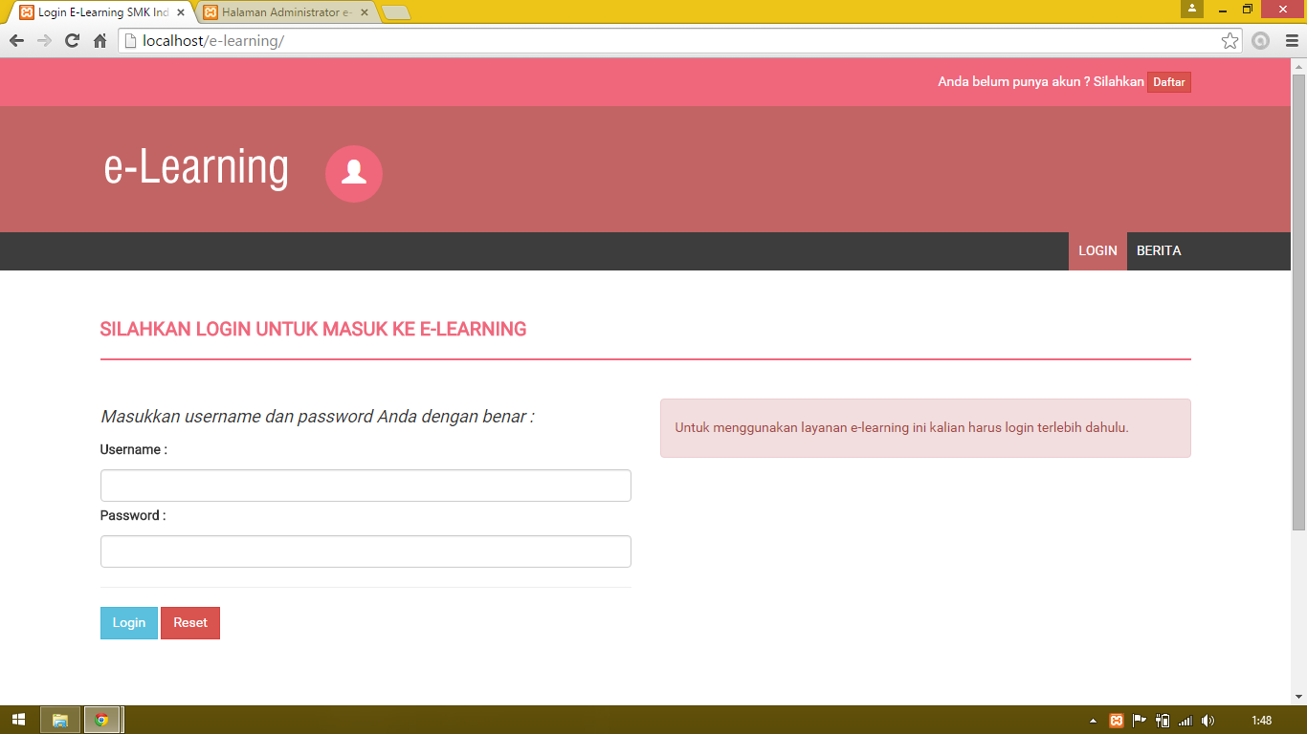
Task: Reload the page with the refresh icon
Action: [x=72, y=41]
